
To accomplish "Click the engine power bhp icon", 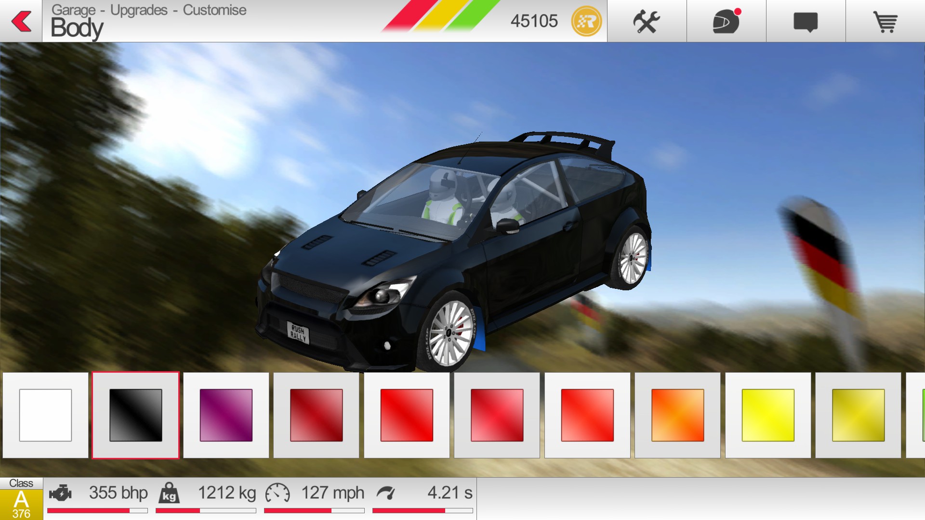I will tap(61, 493).
